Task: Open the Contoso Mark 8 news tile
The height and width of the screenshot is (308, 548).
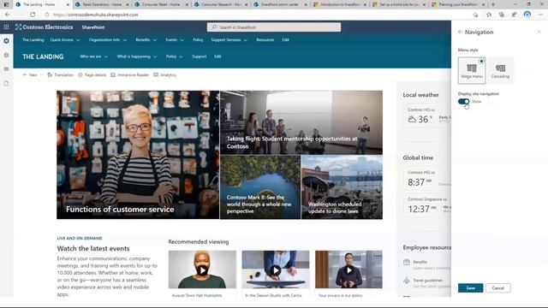Action: [260, 187]
